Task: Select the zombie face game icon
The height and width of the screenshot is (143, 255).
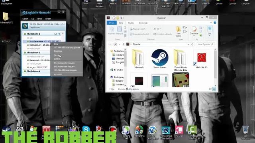Action: (180, 80)
